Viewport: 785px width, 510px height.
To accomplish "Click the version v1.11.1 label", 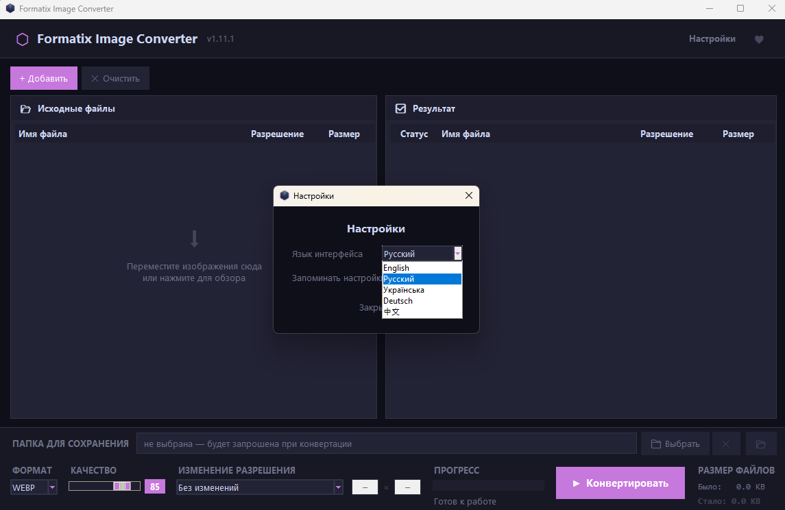I will point(220,38).
